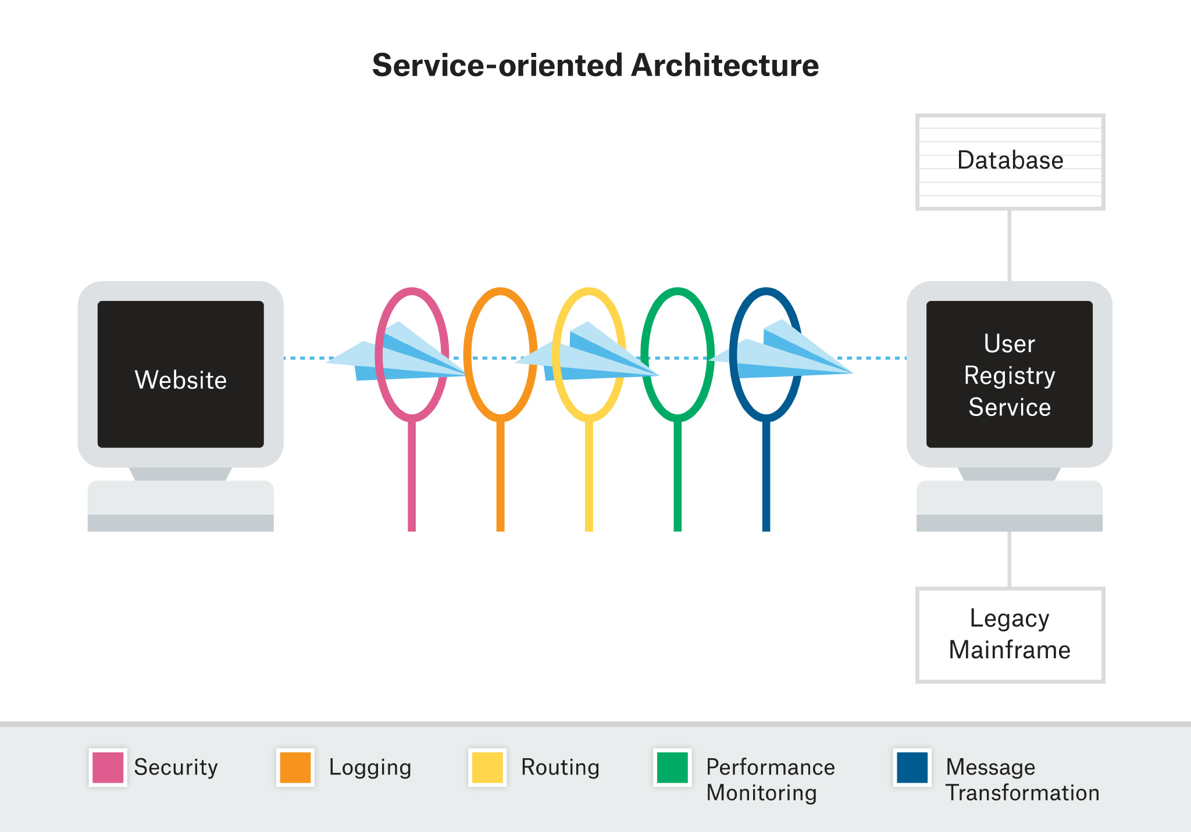This screenshot has width=1191, height=832.
Task: Click the User Registry Service monitor
Action: point(1009,374)
